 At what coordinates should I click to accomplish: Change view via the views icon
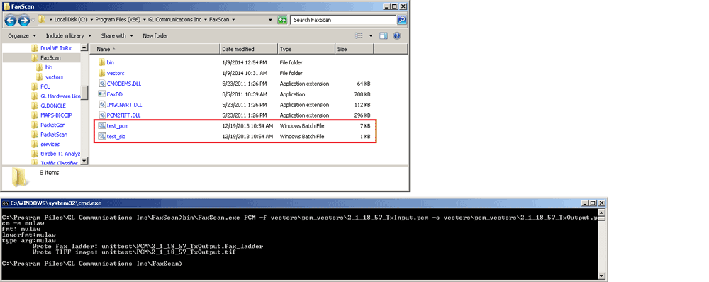click(359, 35)
